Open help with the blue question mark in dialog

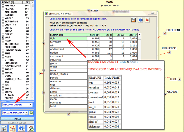(140, 20)
